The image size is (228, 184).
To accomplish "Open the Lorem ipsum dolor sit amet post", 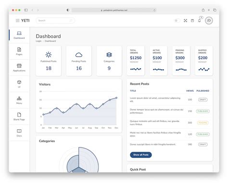I will coord(155,99).
